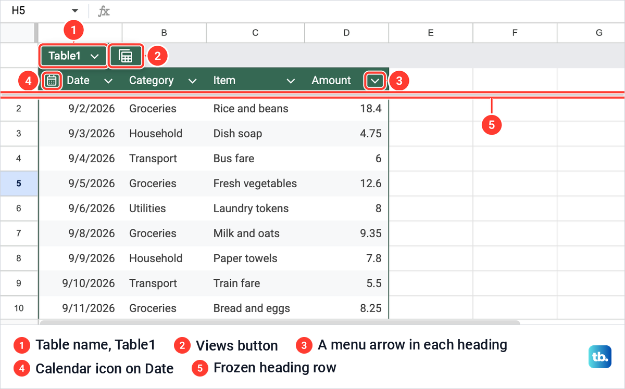Select the Bread and eggs cell
Viewport: 625px width, 389px height.
(x=255, y=308)
